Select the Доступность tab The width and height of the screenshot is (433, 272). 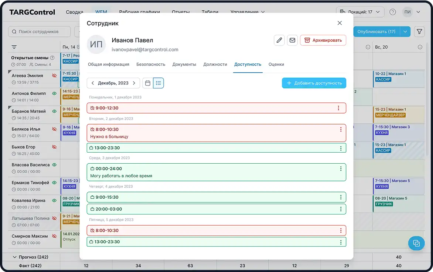coord(248,64)
